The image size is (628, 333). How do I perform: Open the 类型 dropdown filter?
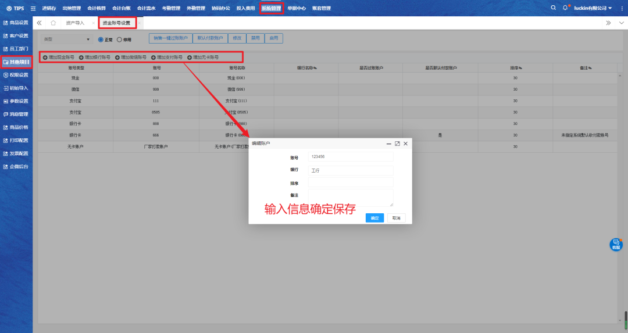click(x=66, y=40)
